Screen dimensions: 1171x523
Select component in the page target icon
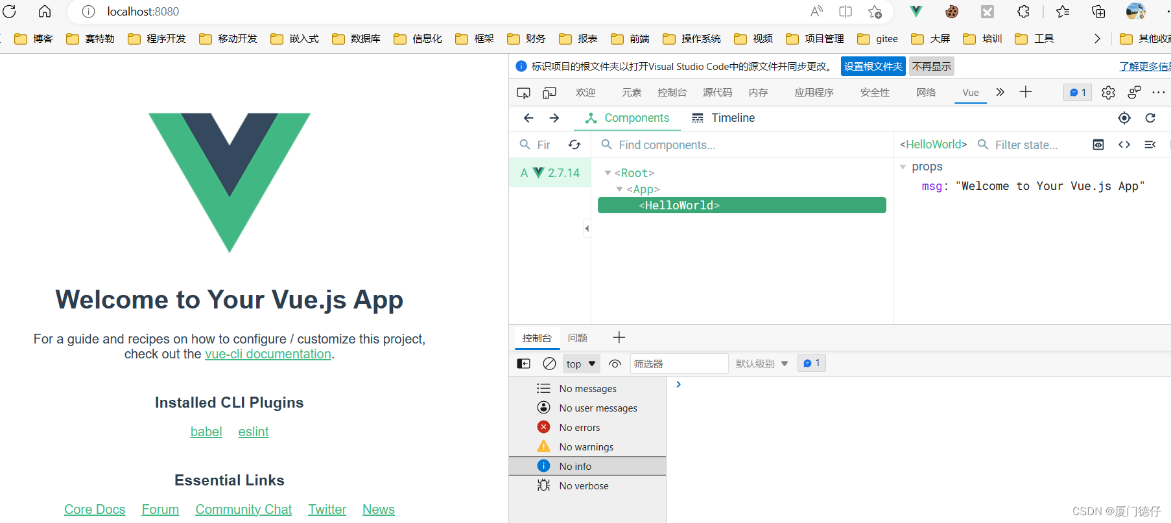[x=1124, y=118]
